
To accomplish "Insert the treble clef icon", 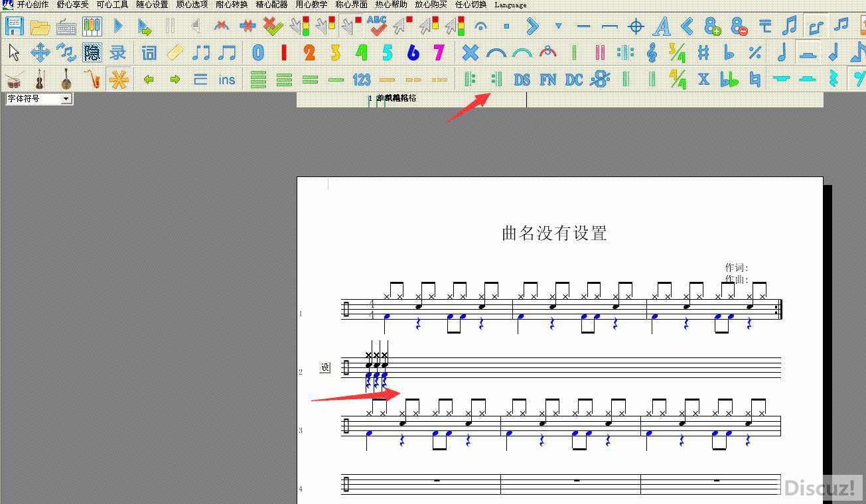I will pos(652,52).
